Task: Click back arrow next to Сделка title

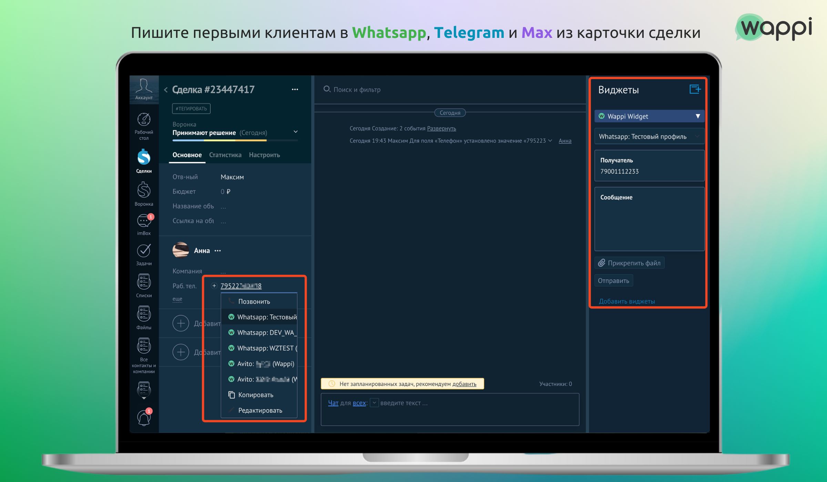Action: coord(166,90)
